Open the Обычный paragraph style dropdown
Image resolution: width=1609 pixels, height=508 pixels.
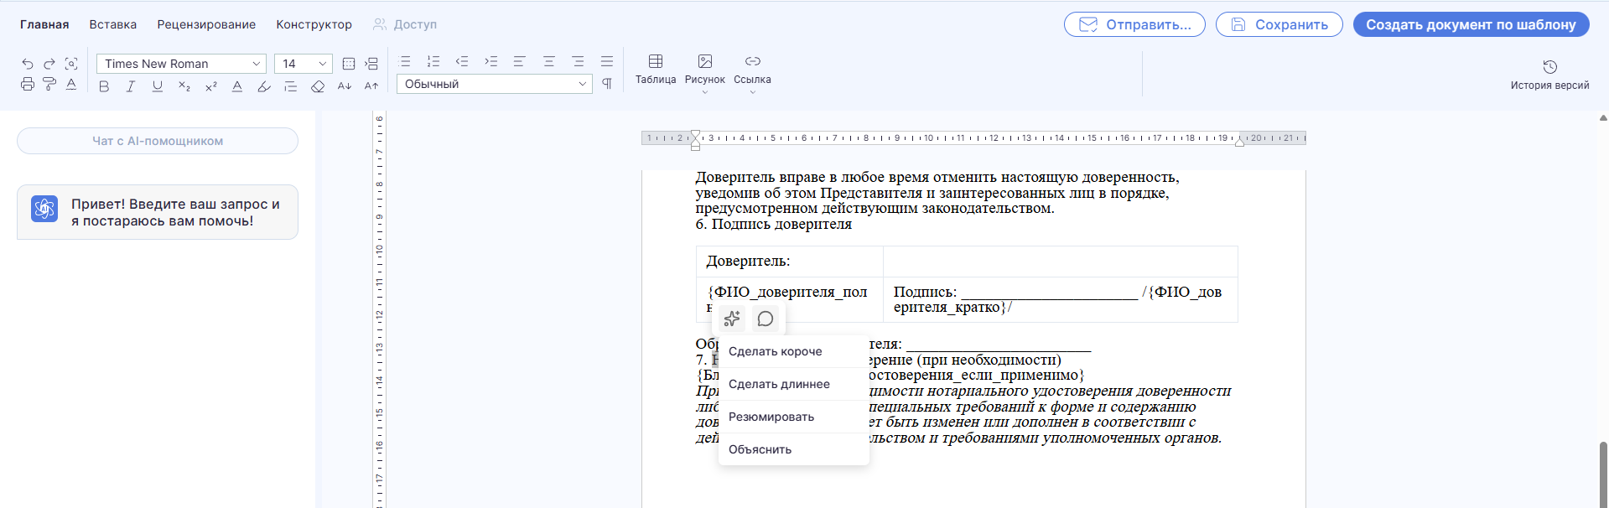495,84
